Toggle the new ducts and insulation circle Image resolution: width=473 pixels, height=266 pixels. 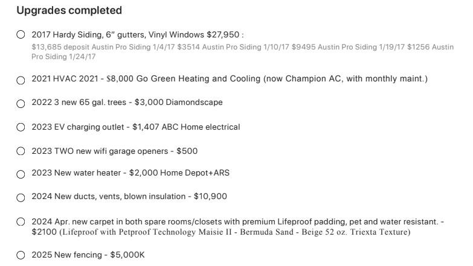[21, 197]
